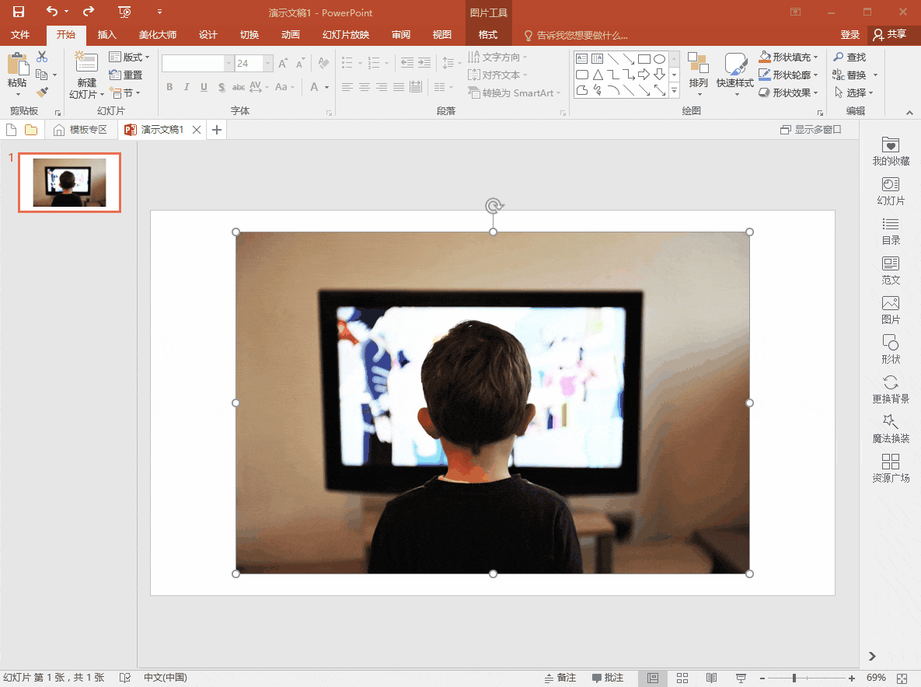Toggle Bold formatting button
The image size is (921, 687).
click(169, 87)
